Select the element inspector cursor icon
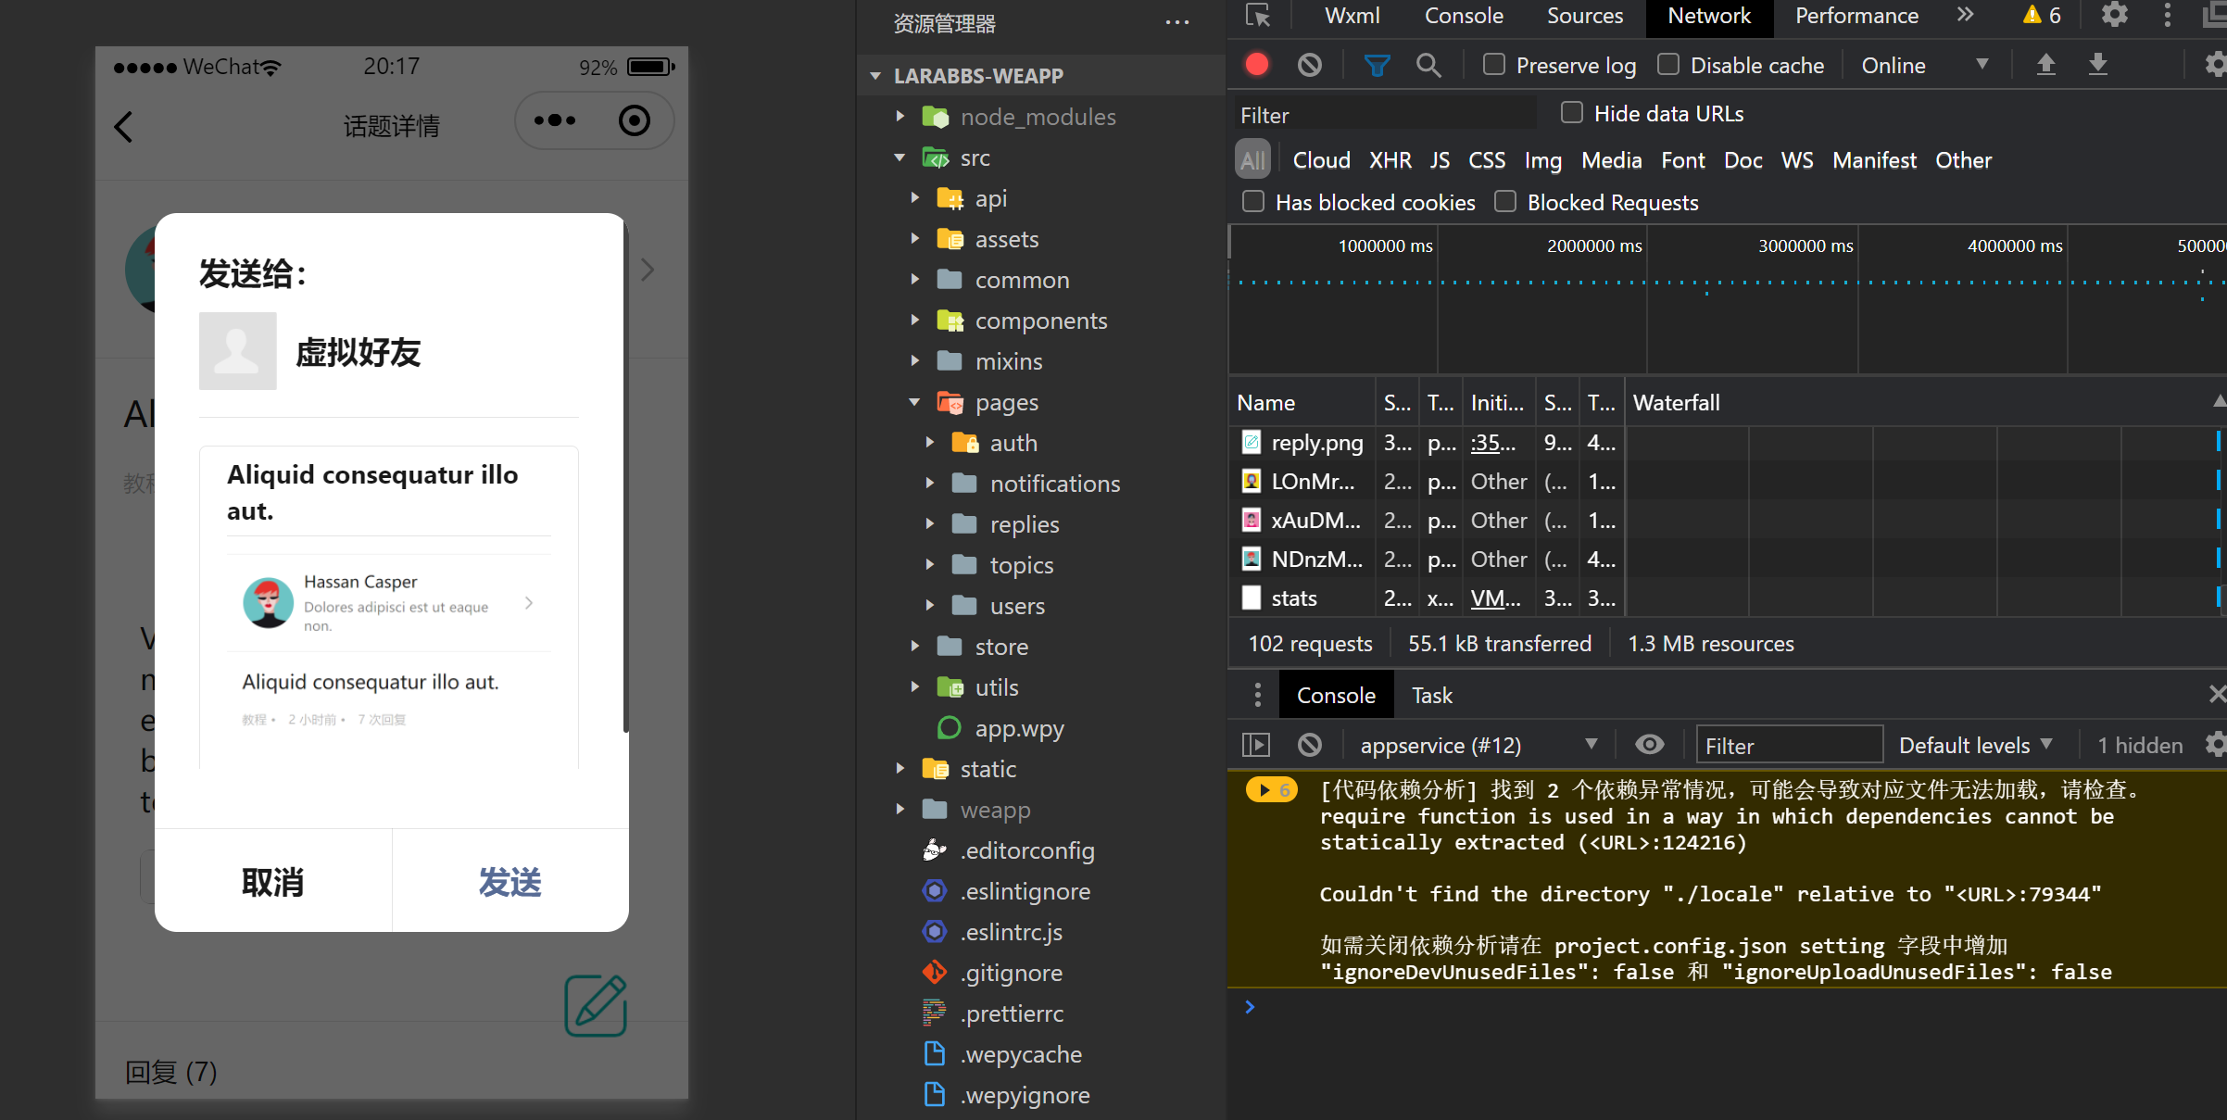Screen dimensions: 2227x1120 click(x=1258, y=15)
